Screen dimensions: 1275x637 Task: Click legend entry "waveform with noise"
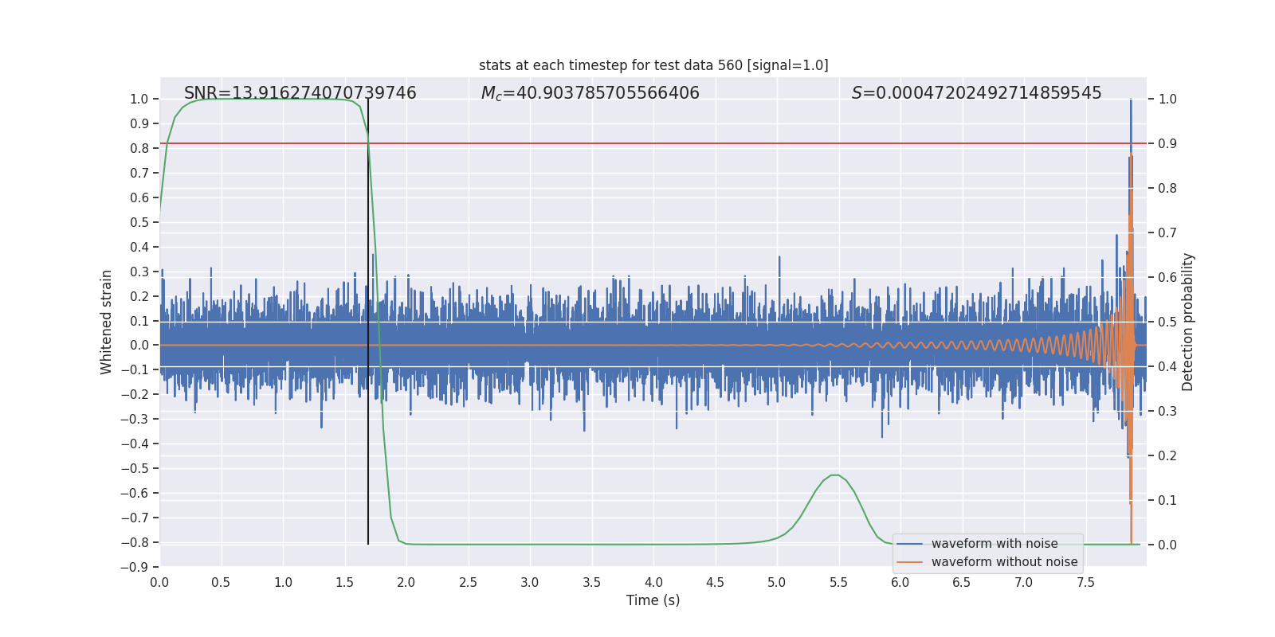pyautogui.click(x=994, y=544)
